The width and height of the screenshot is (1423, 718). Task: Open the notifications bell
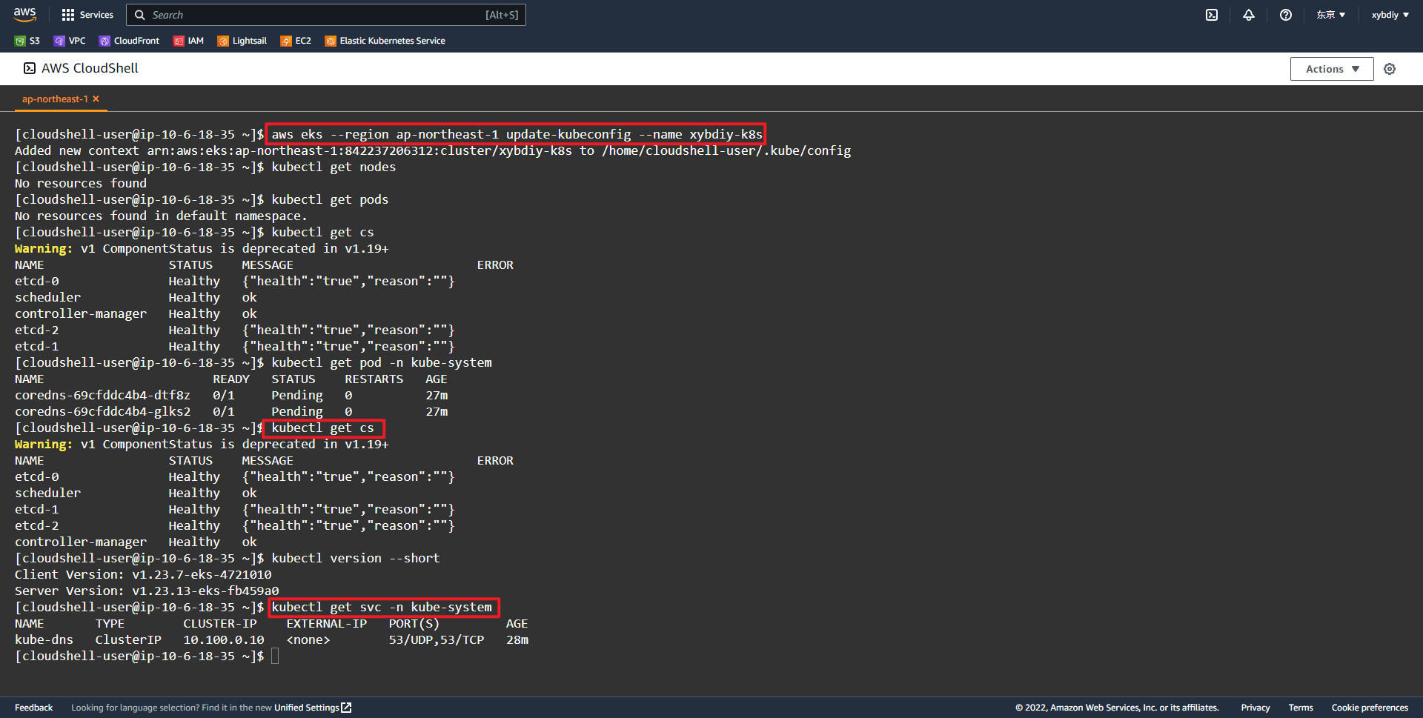[1249, 15]
